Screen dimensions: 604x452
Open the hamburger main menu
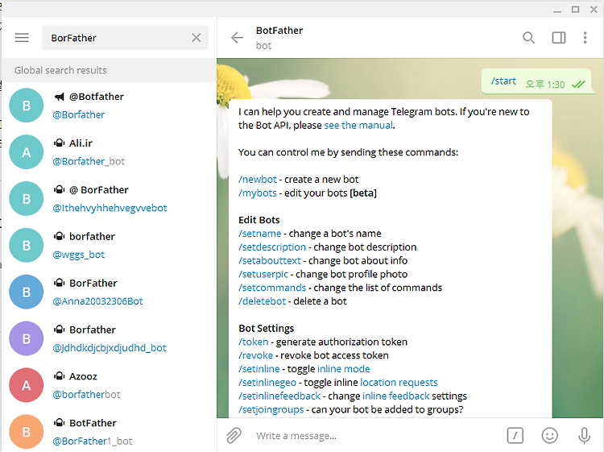pyautogui.click(x=22, y=38)
